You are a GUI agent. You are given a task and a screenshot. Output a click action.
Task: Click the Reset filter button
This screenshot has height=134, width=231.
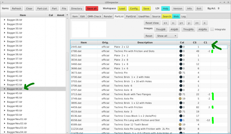tap(149, 36)
